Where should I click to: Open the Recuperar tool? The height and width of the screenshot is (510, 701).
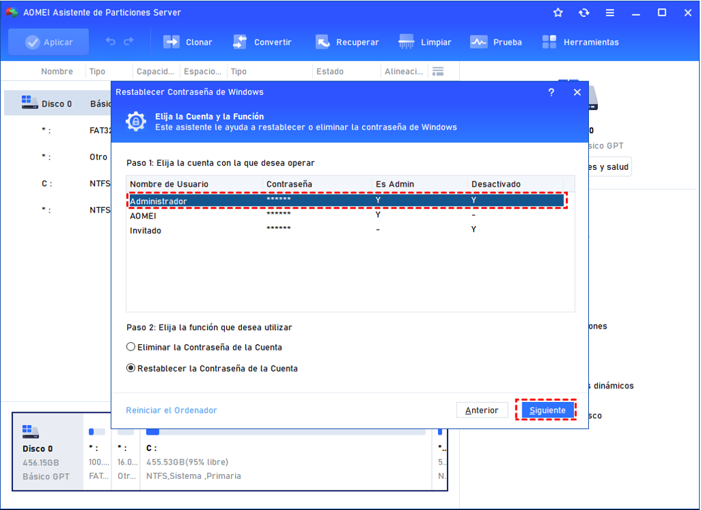coord(347,42)
